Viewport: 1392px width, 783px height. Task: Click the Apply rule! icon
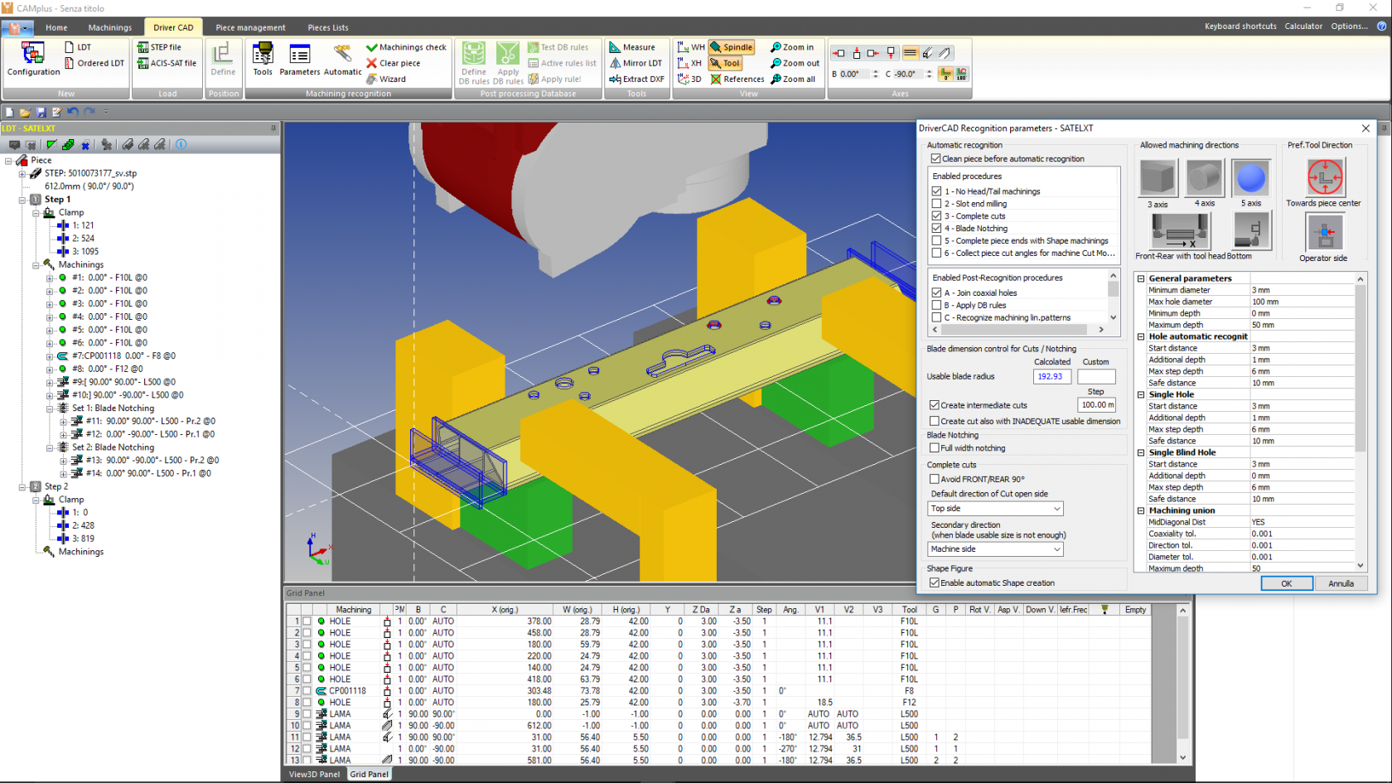pyautogui.click(x=562, y=79)
